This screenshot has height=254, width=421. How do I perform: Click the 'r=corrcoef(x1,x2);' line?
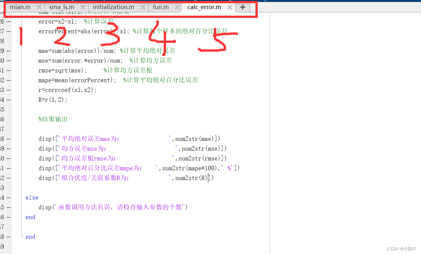click(x=67, y=90)
